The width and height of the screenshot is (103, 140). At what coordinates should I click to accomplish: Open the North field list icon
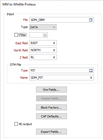tap(54, 50)
